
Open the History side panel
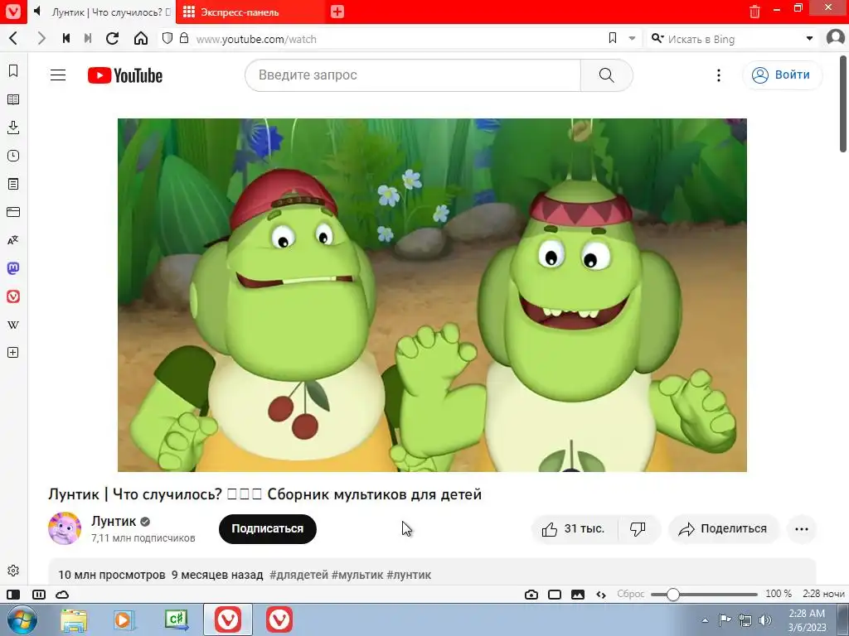pos(13,156)
